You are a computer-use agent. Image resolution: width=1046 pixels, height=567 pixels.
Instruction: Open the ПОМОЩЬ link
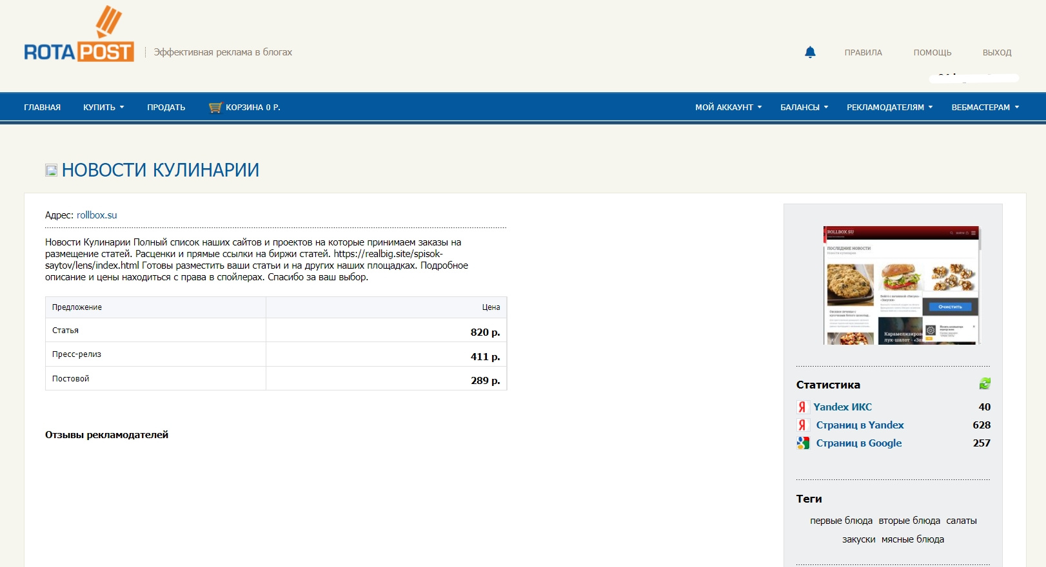(932, 53)
